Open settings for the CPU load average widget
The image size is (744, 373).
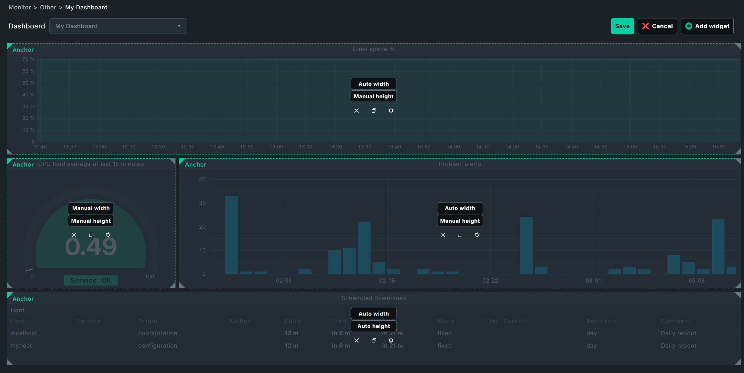pos(108,235)
